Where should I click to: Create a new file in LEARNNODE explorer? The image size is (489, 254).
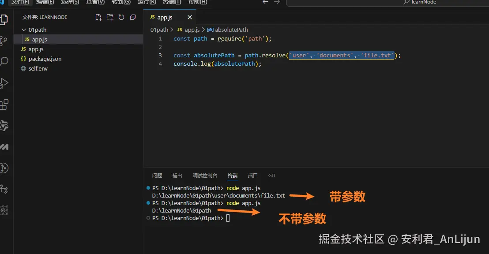pos(98,18)
